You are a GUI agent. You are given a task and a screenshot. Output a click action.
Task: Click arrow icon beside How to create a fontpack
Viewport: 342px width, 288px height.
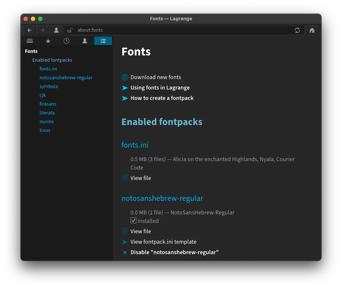pyautogui.click(x=125, y=98)
